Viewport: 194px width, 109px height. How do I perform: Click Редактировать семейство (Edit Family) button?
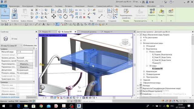tap(126, 14)
